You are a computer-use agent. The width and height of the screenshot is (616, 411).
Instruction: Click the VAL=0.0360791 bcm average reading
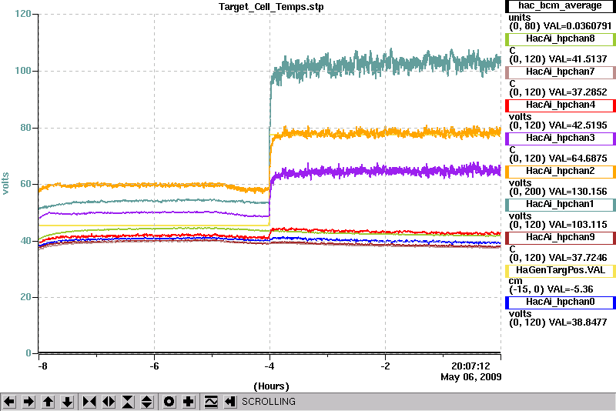pos(577,26)
